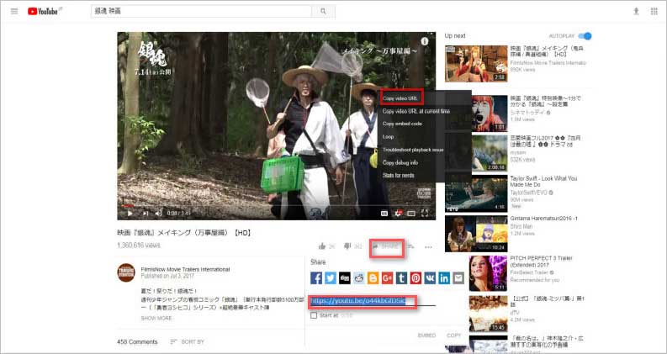Open the hamburger guide menu
Screen dimensions: 667x354
coord(14,12)
